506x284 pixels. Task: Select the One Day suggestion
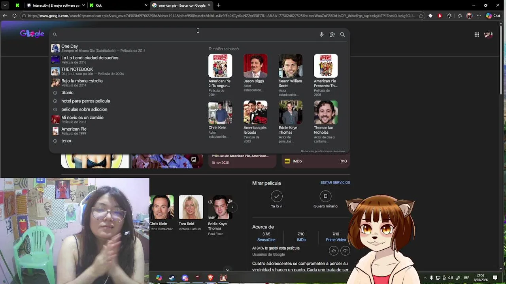click(x=126, y=48)
